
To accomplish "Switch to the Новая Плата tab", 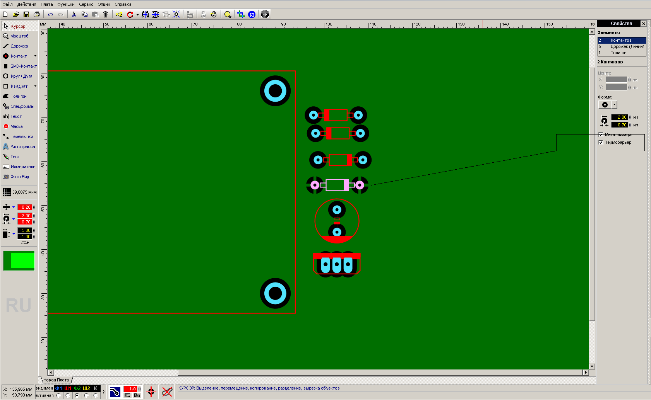I will tap(56, 380).
